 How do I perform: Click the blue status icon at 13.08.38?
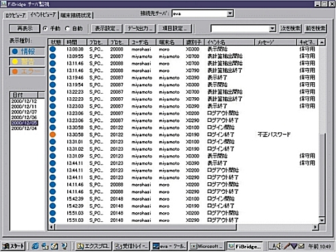[x=53, y=49]
